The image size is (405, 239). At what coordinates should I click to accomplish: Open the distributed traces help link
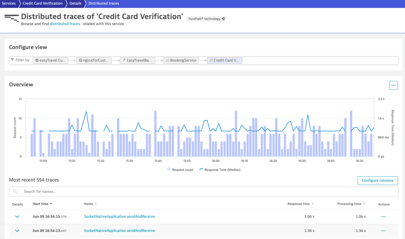pyautogui.click(x=64, y=24)
